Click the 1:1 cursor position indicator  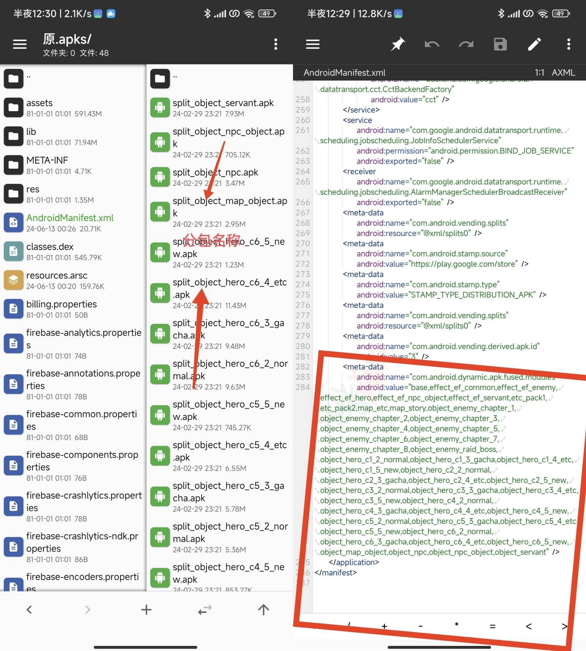[x=539, y=72]
